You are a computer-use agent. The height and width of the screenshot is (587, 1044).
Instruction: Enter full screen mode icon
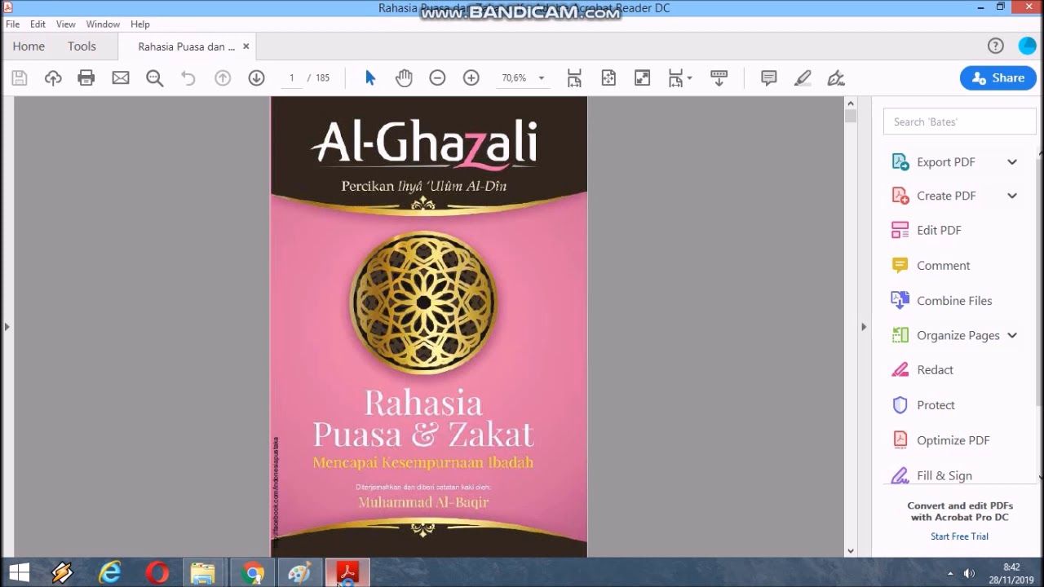pyautogui.click(x=642, y=78)
